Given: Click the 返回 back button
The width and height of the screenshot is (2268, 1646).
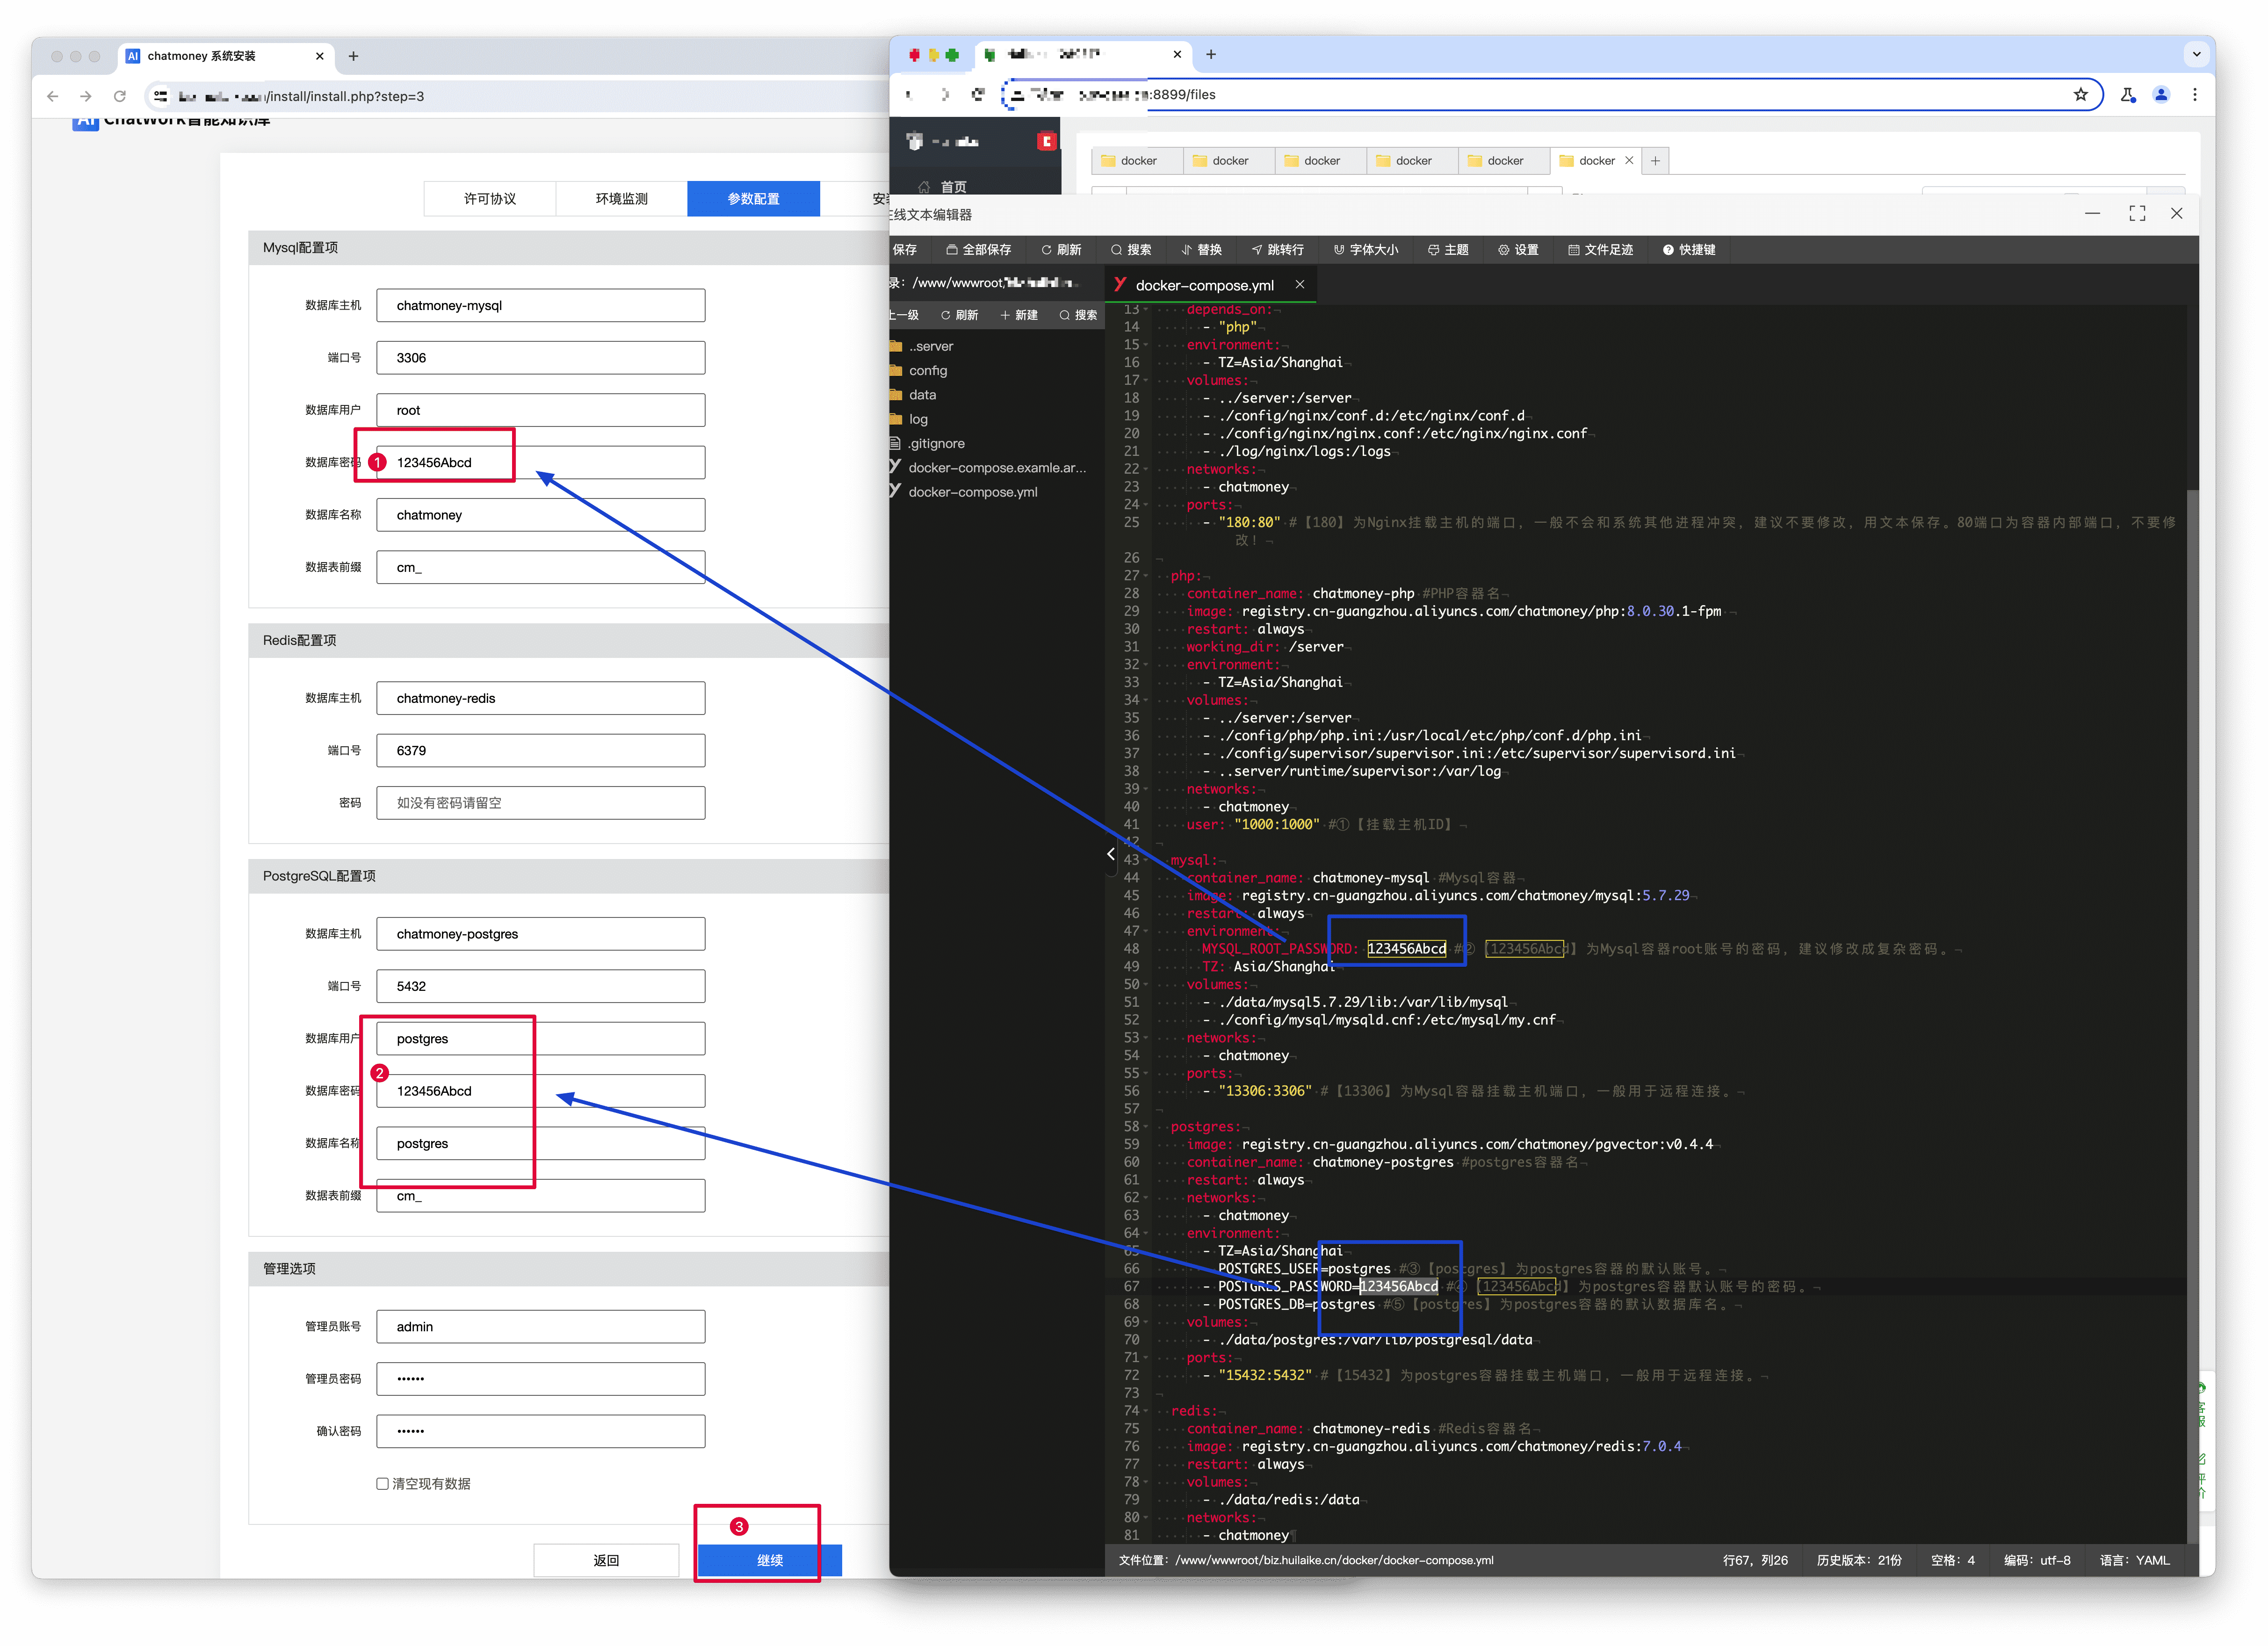Looking at the screenshot, I should tap(606, 1560).
